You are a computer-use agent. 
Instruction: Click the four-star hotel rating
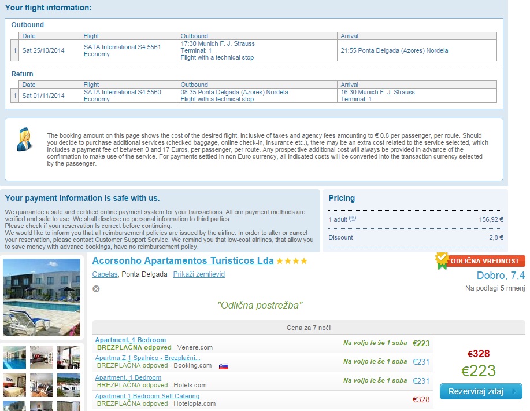[x=292, y=261]
